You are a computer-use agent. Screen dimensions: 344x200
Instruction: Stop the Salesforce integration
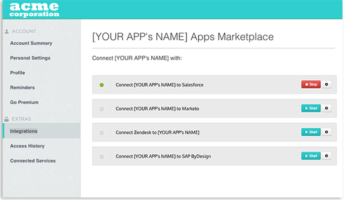(x=311, y=84)
